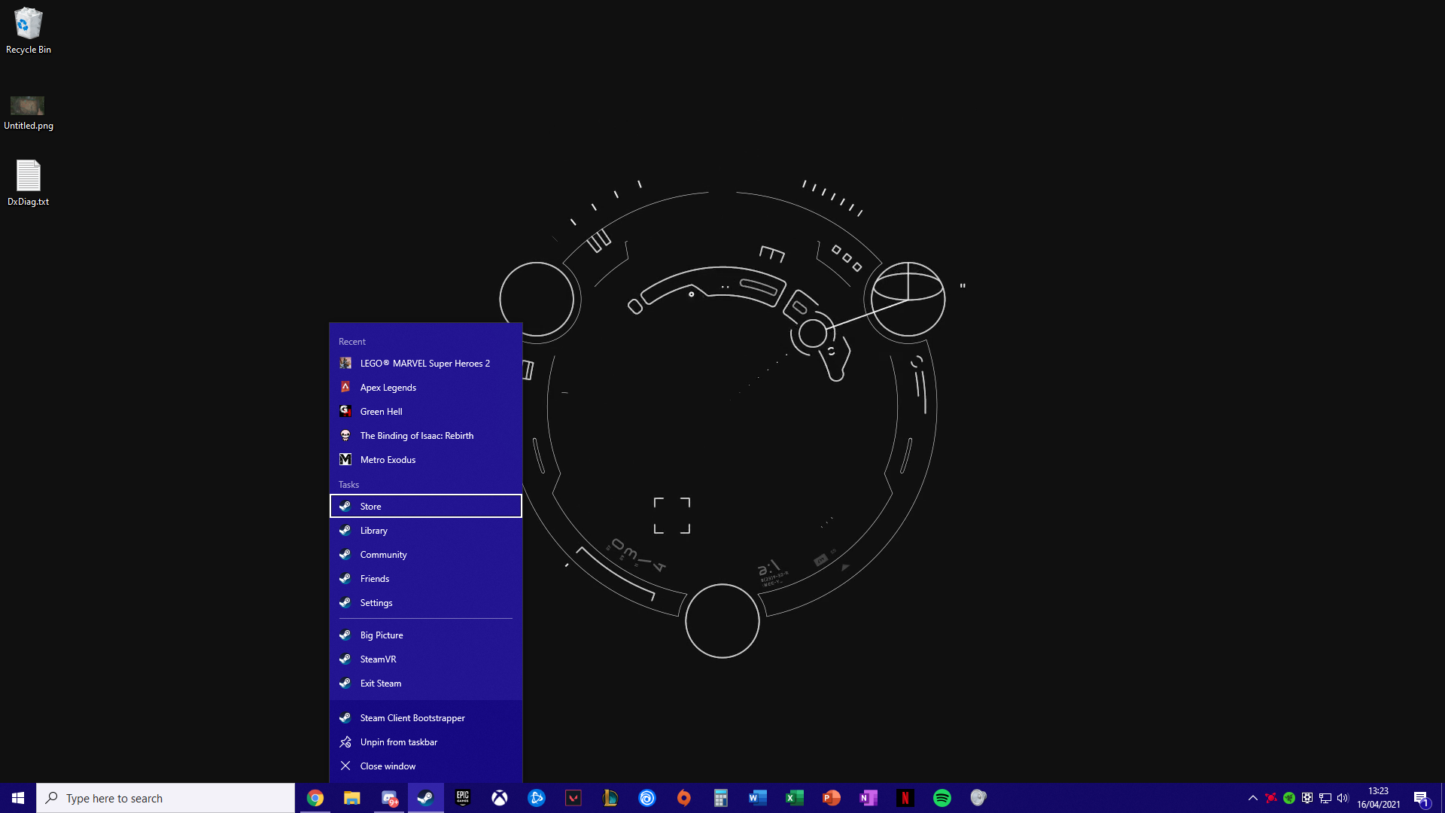Launch Apex Legends from Recent games
Viewport: 1445px width, 813px height.
(388, 387)
